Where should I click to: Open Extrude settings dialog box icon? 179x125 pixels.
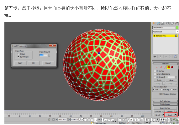[163, 112]
